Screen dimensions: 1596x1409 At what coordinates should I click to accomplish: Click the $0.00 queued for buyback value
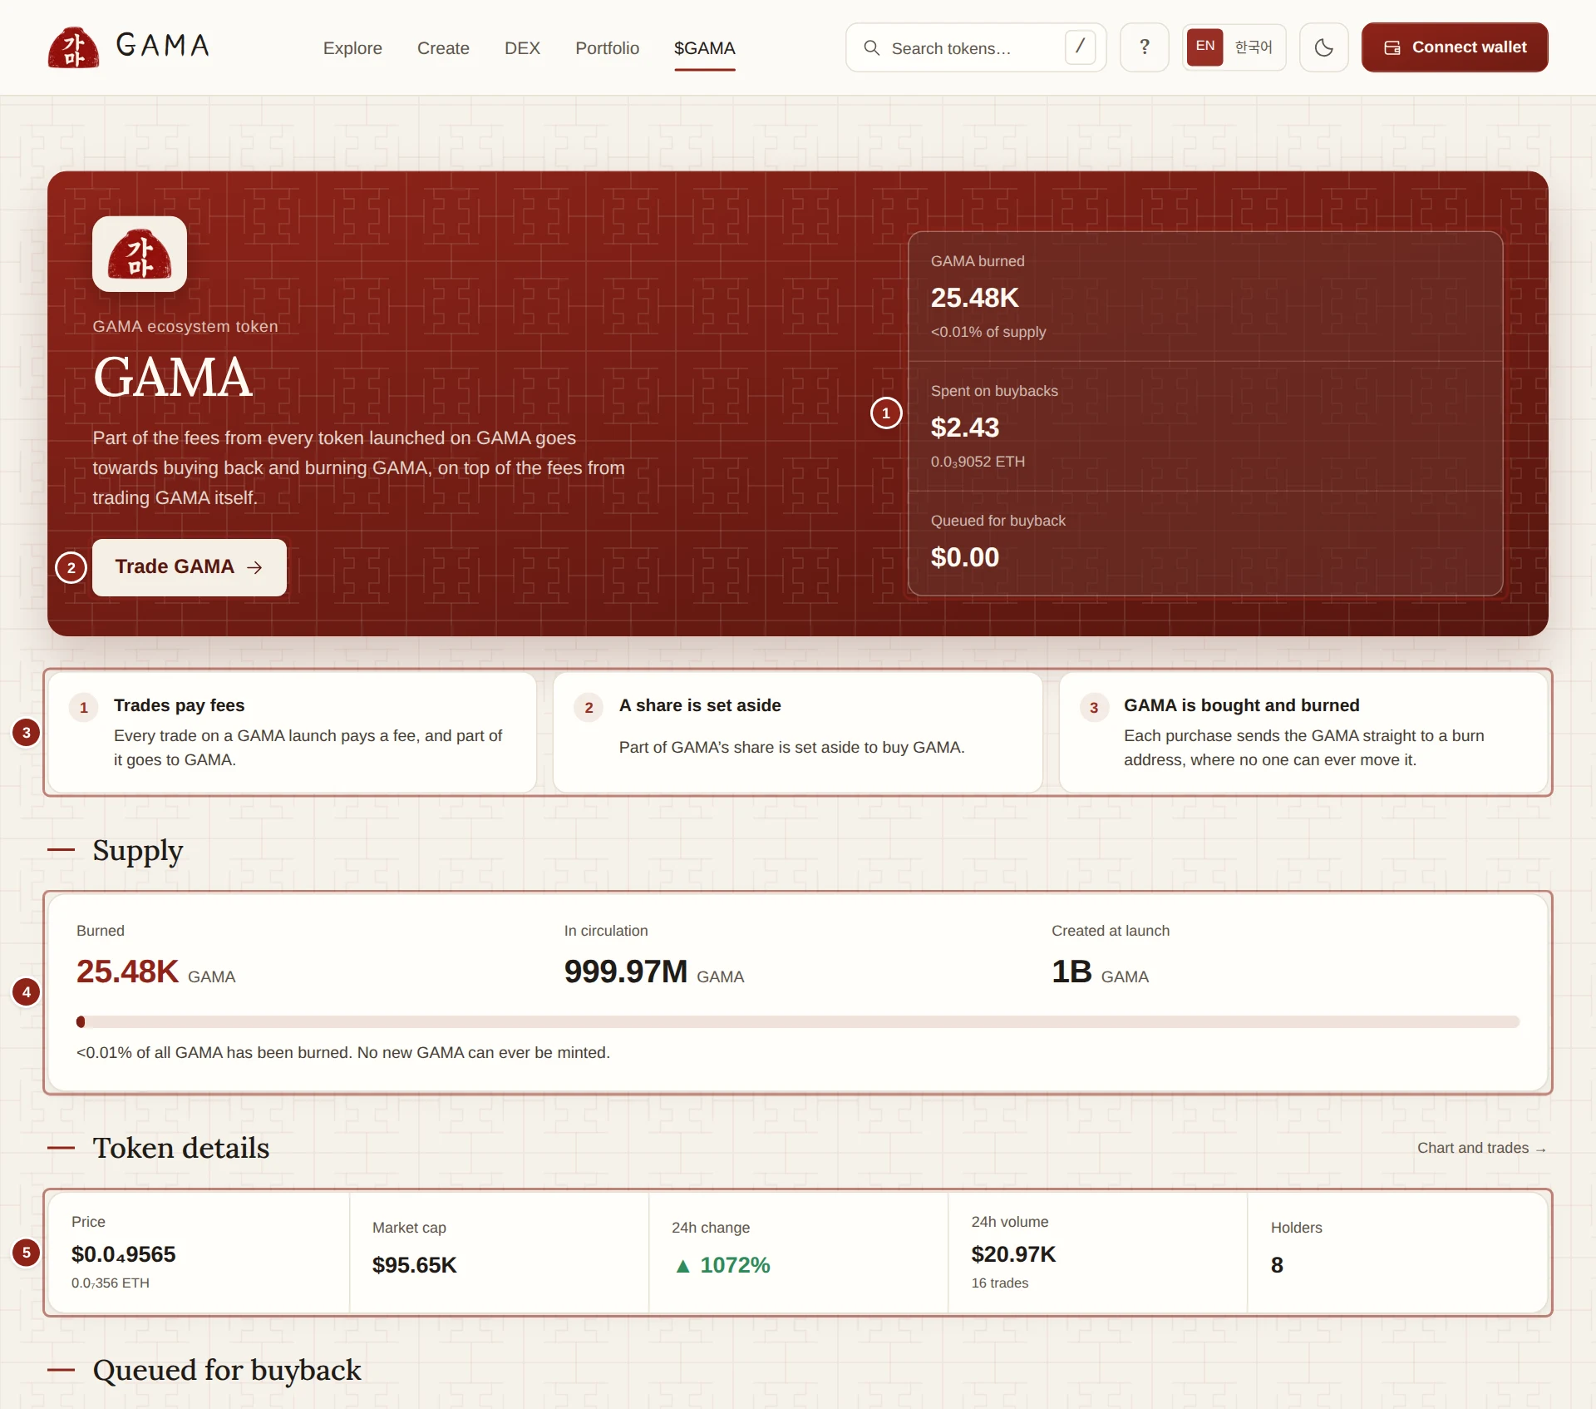964,557
